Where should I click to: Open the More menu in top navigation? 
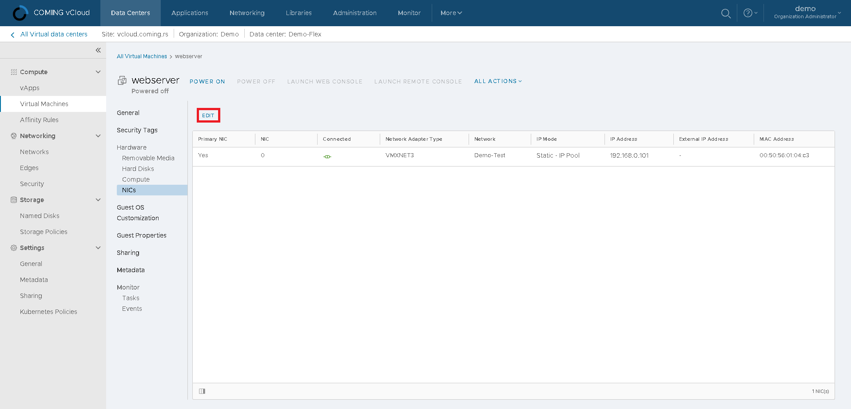[x=451, y=13]
